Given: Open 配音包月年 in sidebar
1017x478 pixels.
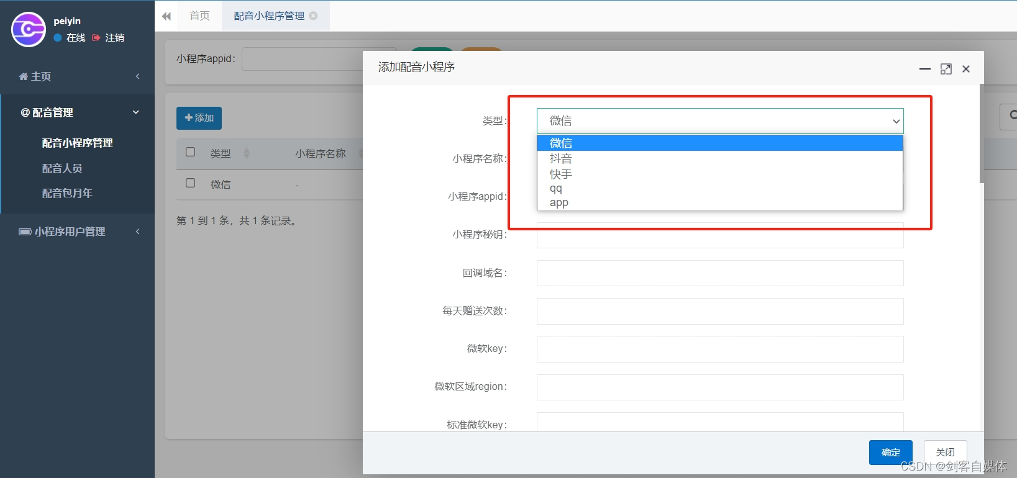Looking at the screenshot, I should [67, 193].
